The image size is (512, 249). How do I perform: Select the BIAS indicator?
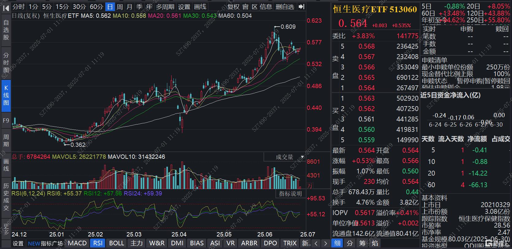click(197, 243)
